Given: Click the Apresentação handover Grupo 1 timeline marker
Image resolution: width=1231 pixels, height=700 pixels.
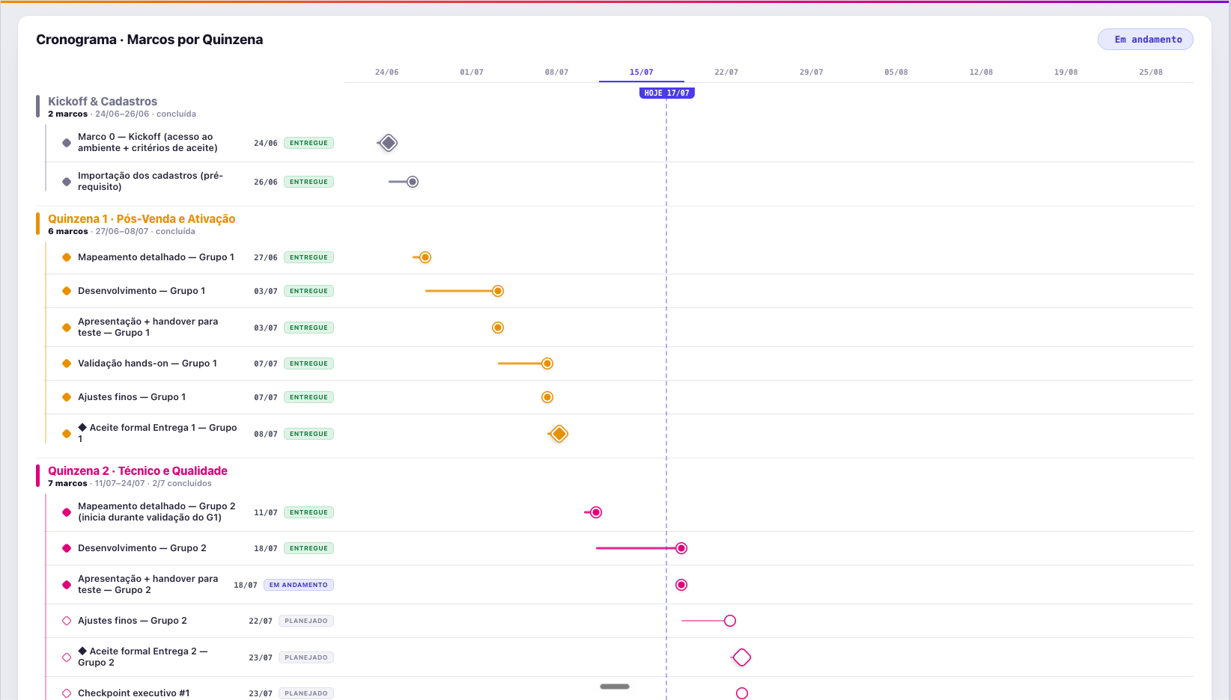Looking at the screenshot, I should coord(498,328).
